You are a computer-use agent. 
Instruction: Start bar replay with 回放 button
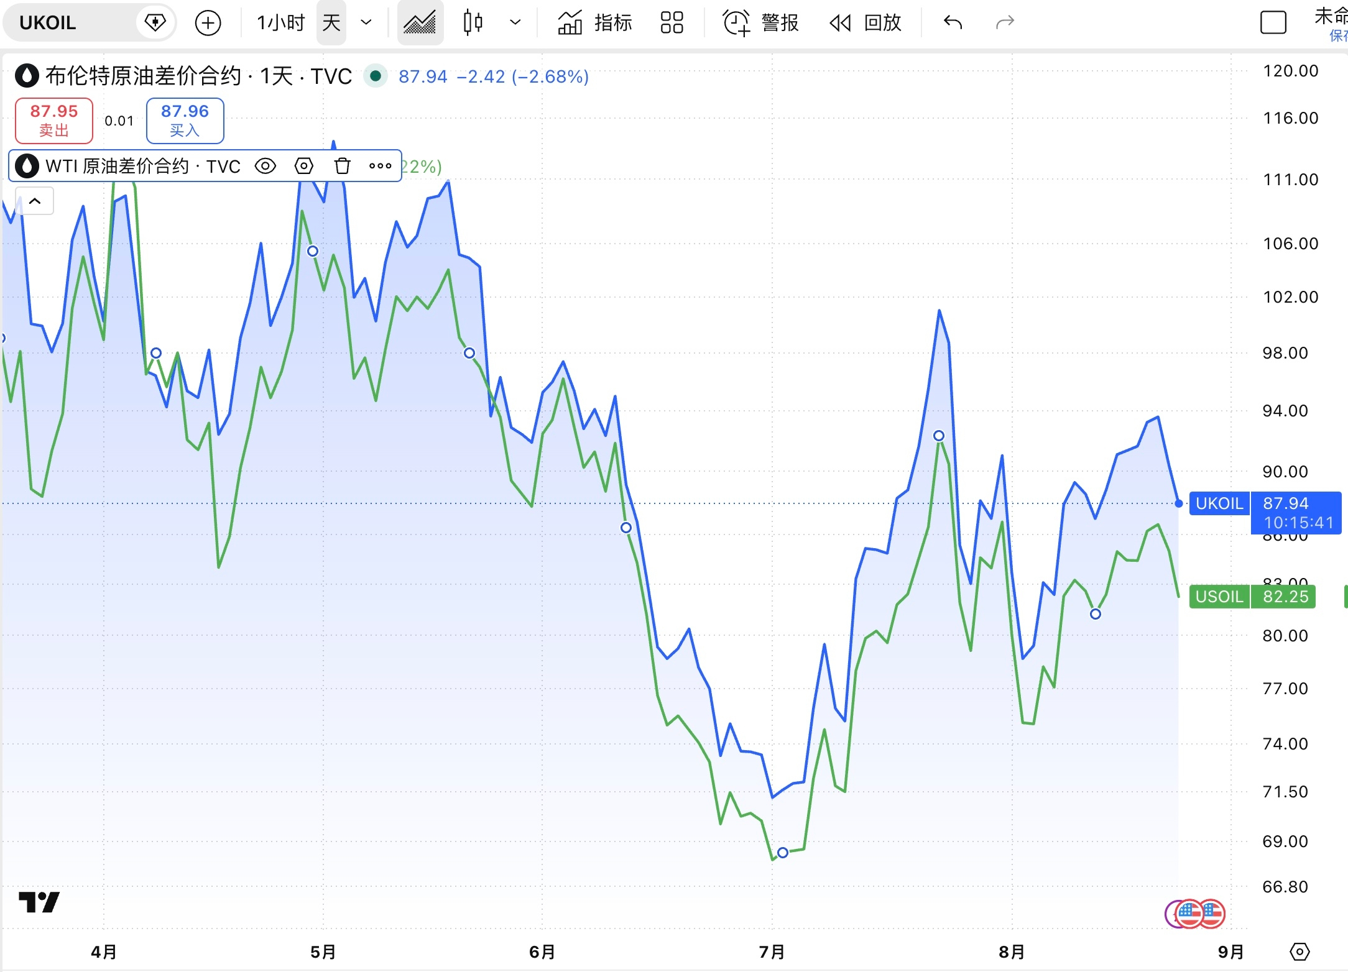click(866, 23)
